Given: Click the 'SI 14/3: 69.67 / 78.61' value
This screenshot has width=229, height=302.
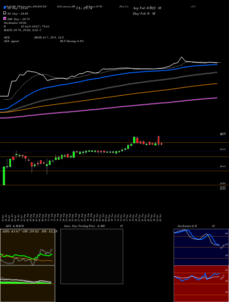Looking at the screenshot, I should coord(35,27).
